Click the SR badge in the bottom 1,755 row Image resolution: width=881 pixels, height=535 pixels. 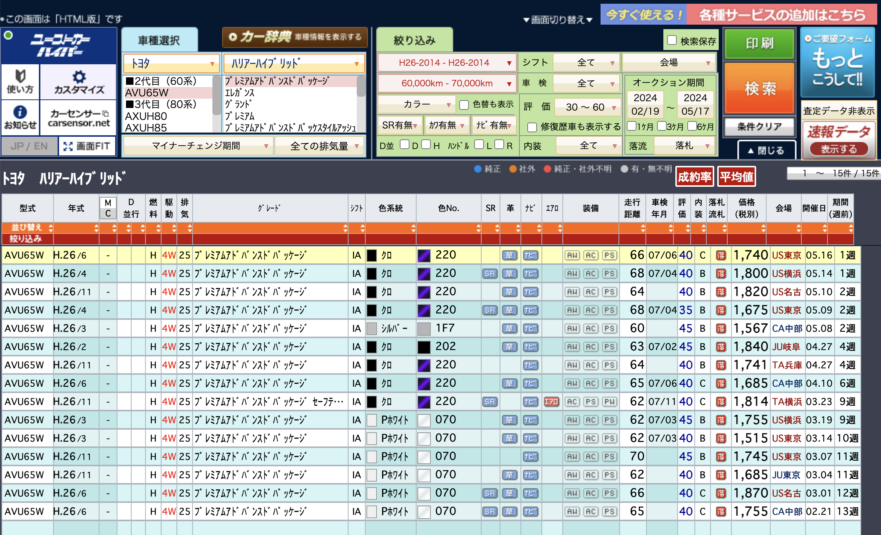(x=490, y=511)
